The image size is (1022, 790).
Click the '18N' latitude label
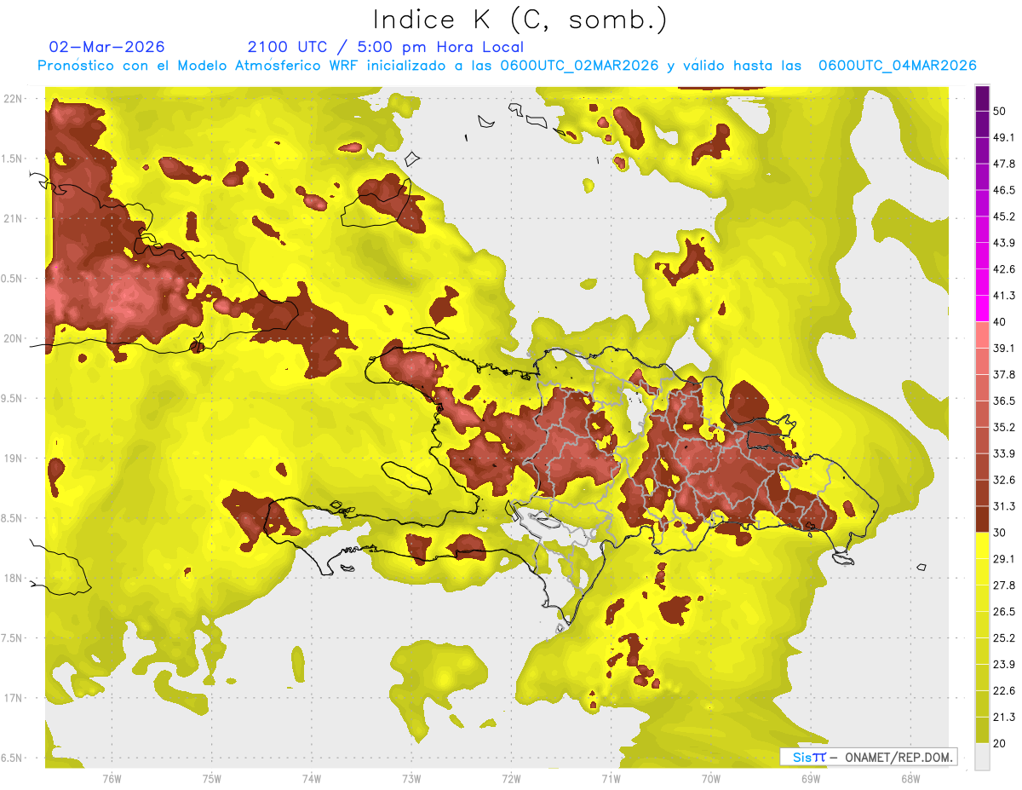pos(12,579)
